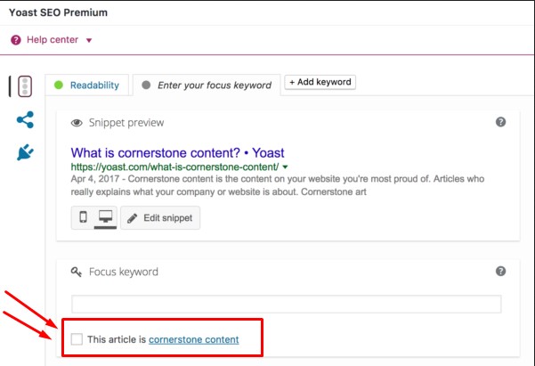Click the Help center question mark icon
Viewport: 535px width, 366px height.
(x=17, y=40)
